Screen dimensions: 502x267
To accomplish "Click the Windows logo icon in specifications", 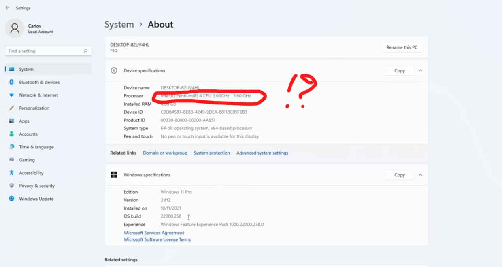I will [114, 175].
